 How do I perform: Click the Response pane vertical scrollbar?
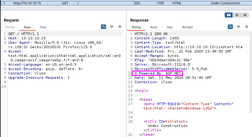[x=250, y=72]
